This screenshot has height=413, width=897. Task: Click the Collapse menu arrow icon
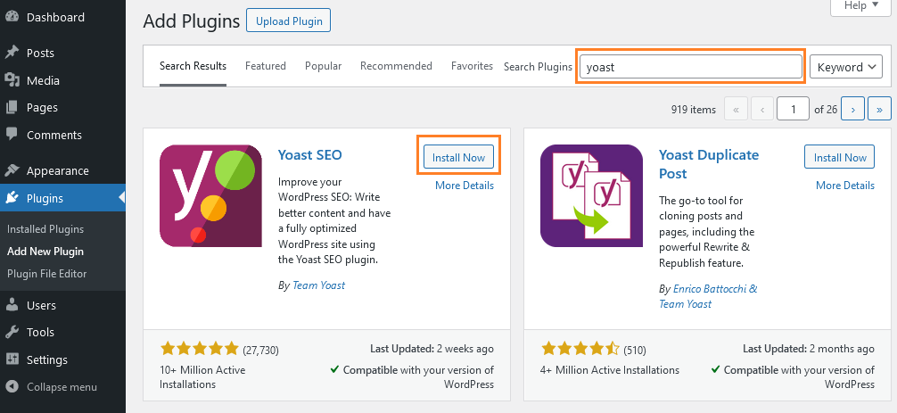tap(12, 387)
